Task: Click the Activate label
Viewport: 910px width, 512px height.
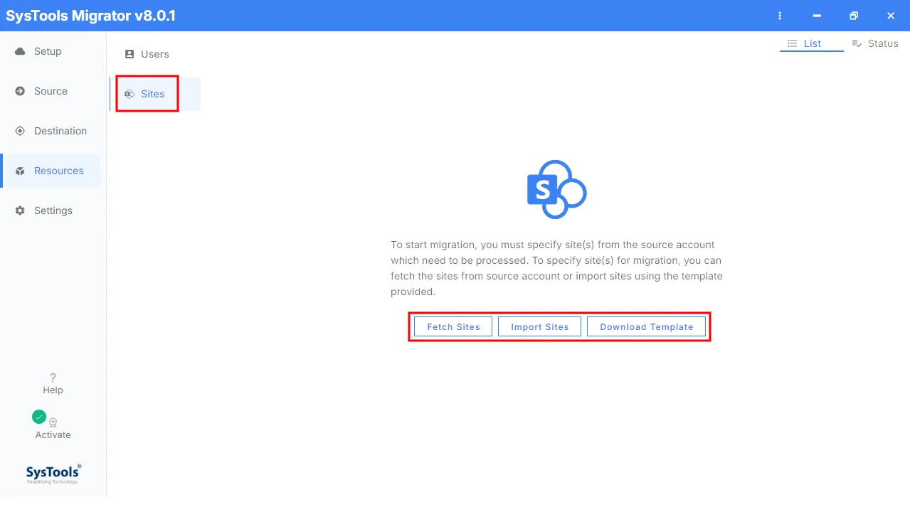Action: [53, 434]
